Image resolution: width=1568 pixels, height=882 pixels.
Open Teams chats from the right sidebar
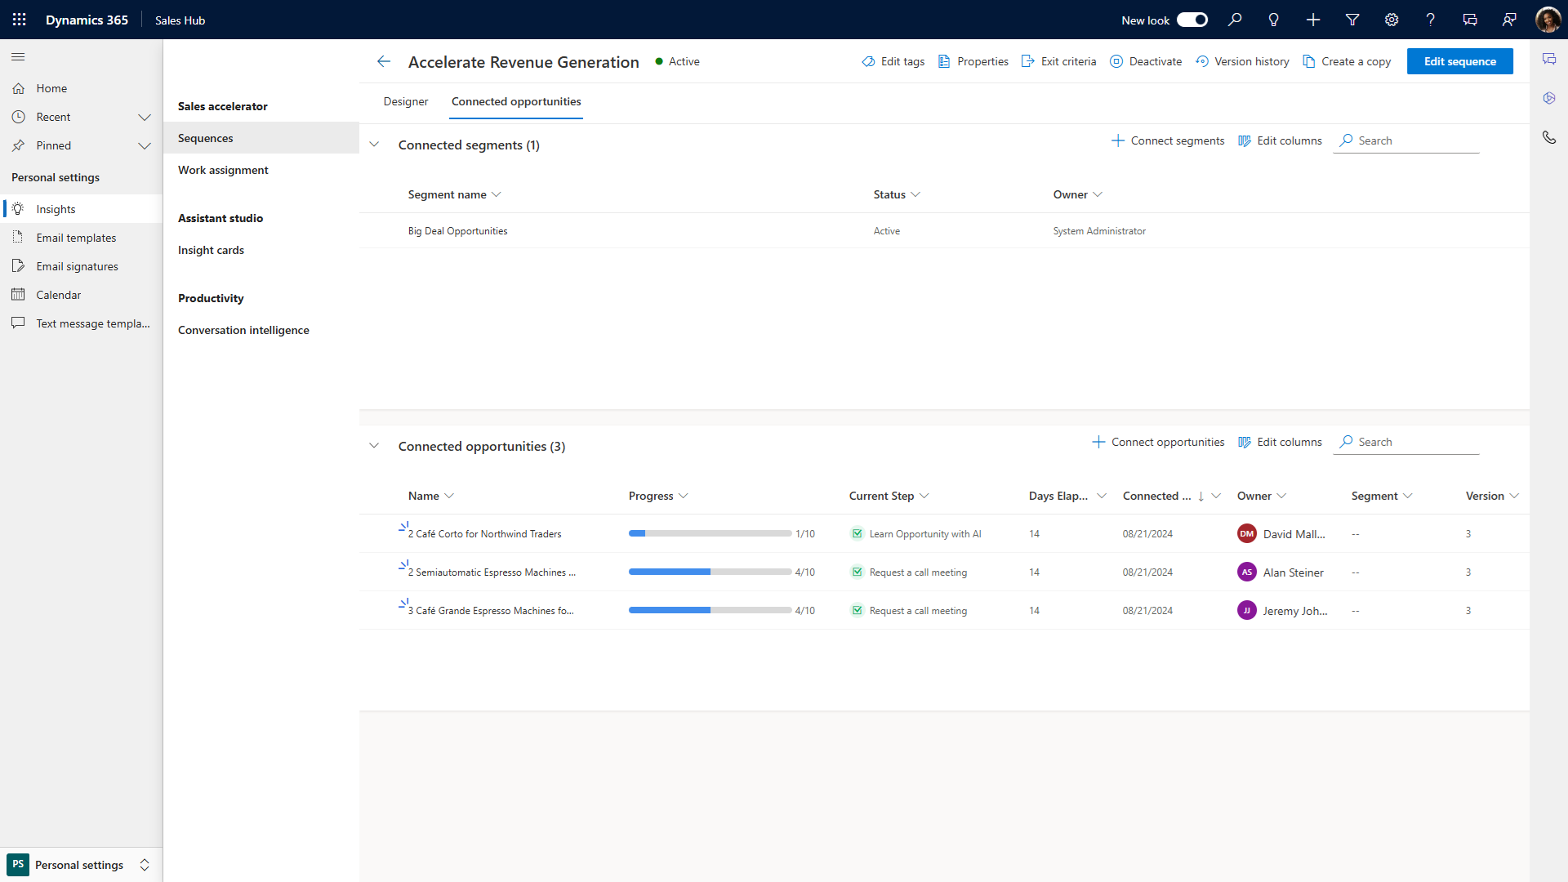pyautogui.click(x=1550, y=59)
